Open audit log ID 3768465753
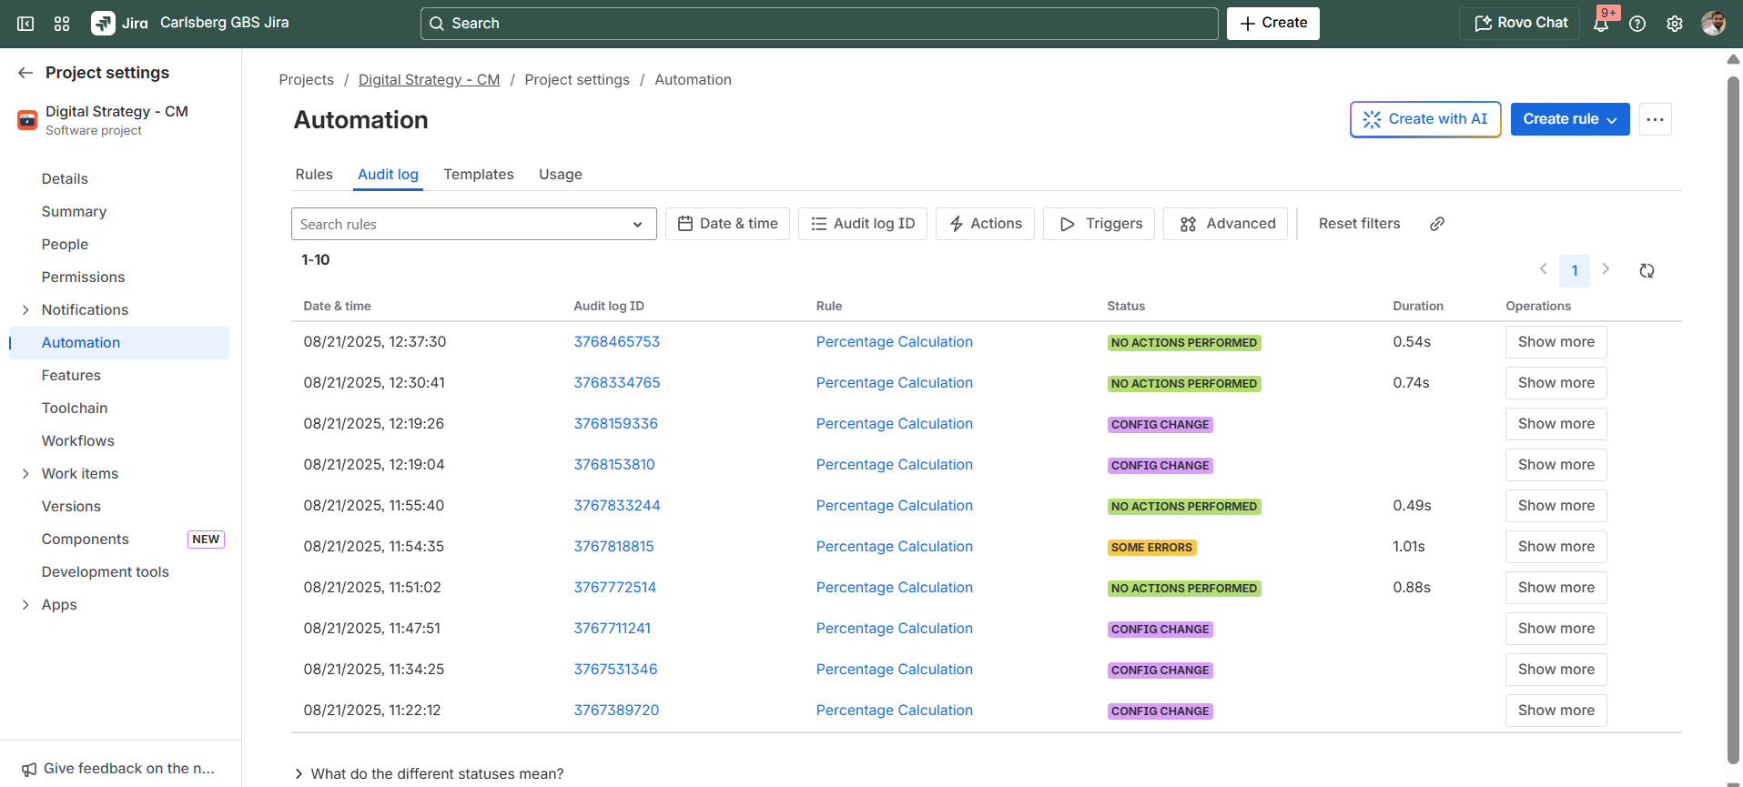The image size is (1743, 787). (x=617, y=342)
